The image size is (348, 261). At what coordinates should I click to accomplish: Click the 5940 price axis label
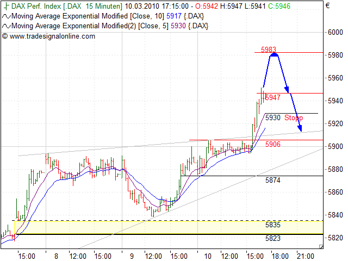point(335,101)
